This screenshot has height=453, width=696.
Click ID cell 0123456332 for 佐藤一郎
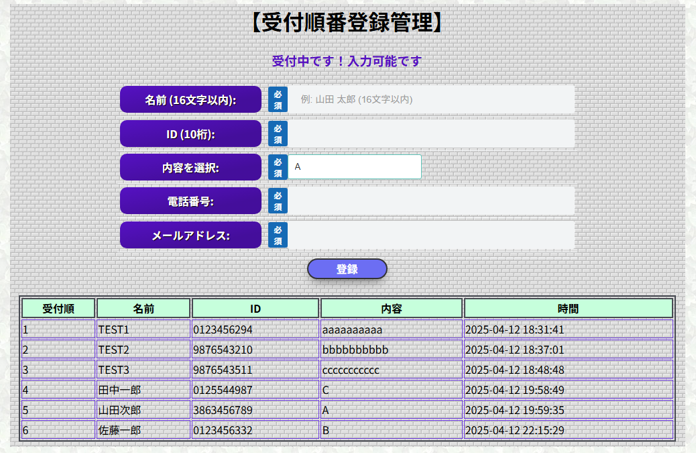[255, 430]
